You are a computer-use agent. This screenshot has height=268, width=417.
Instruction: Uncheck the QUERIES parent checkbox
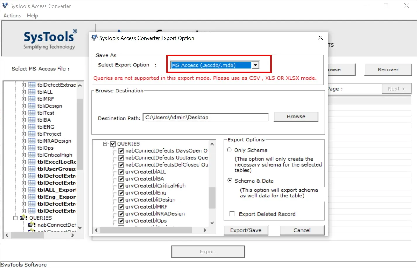tap(113, 144)
